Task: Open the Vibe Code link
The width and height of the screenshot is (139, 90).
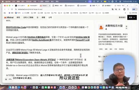Action: 16,27
